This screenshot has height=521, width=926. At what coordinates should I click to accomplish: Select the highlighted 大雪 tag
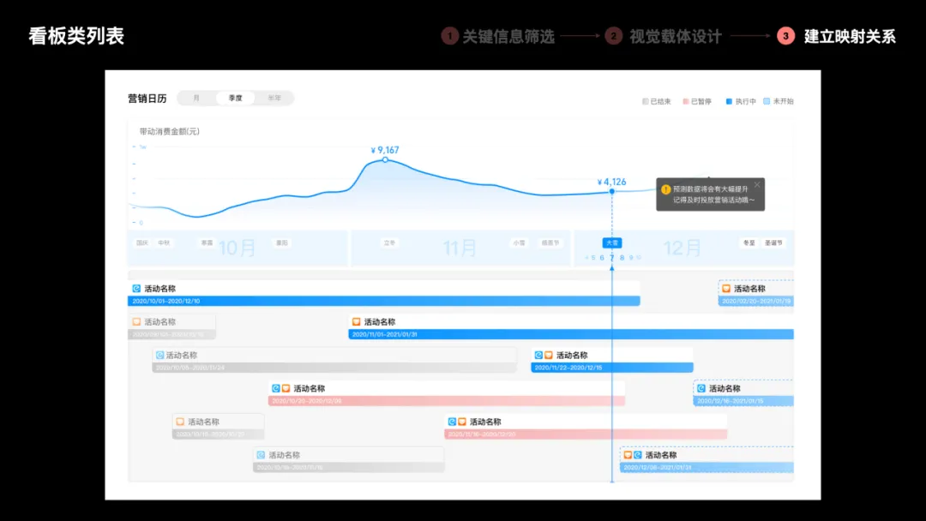tap(612, 243)
